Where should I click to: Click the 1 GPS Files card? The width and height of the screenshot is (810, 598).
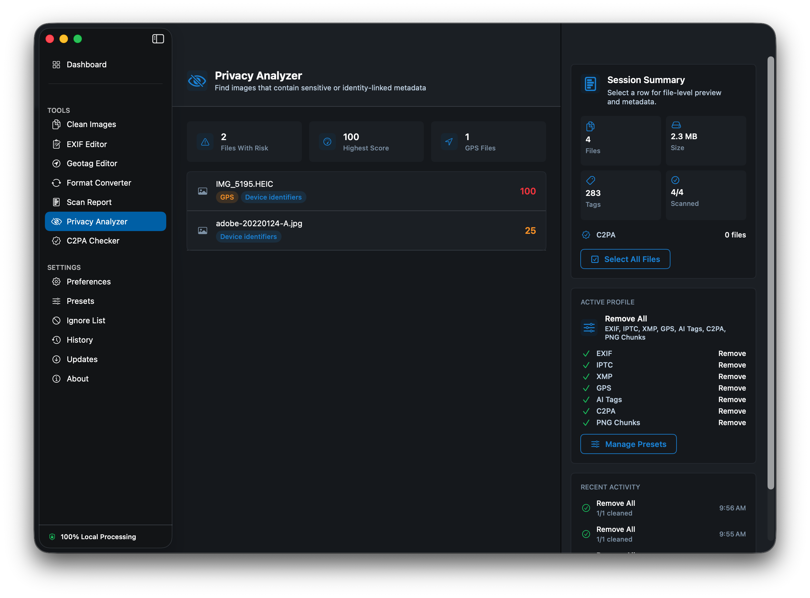coord(488,142)
